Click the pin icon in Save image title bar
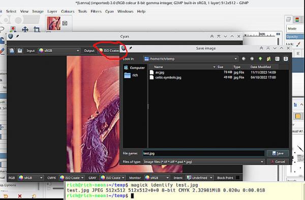This screenshot has width=305, height=200. (x=131, y=48)
